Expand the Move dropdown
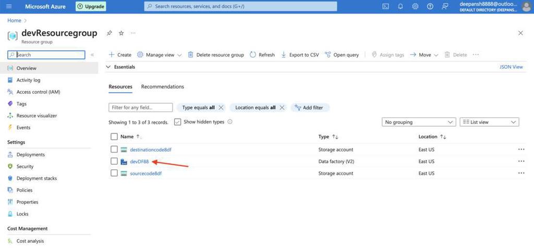534x248 pixels. tap(424, 55)
